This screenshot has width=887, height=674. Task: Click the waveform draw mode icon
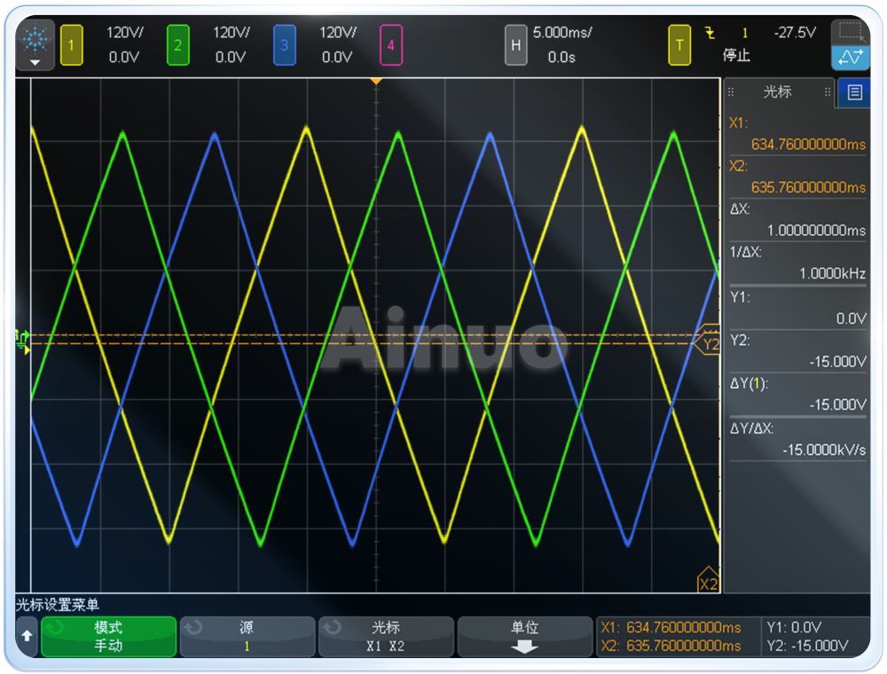851,57
